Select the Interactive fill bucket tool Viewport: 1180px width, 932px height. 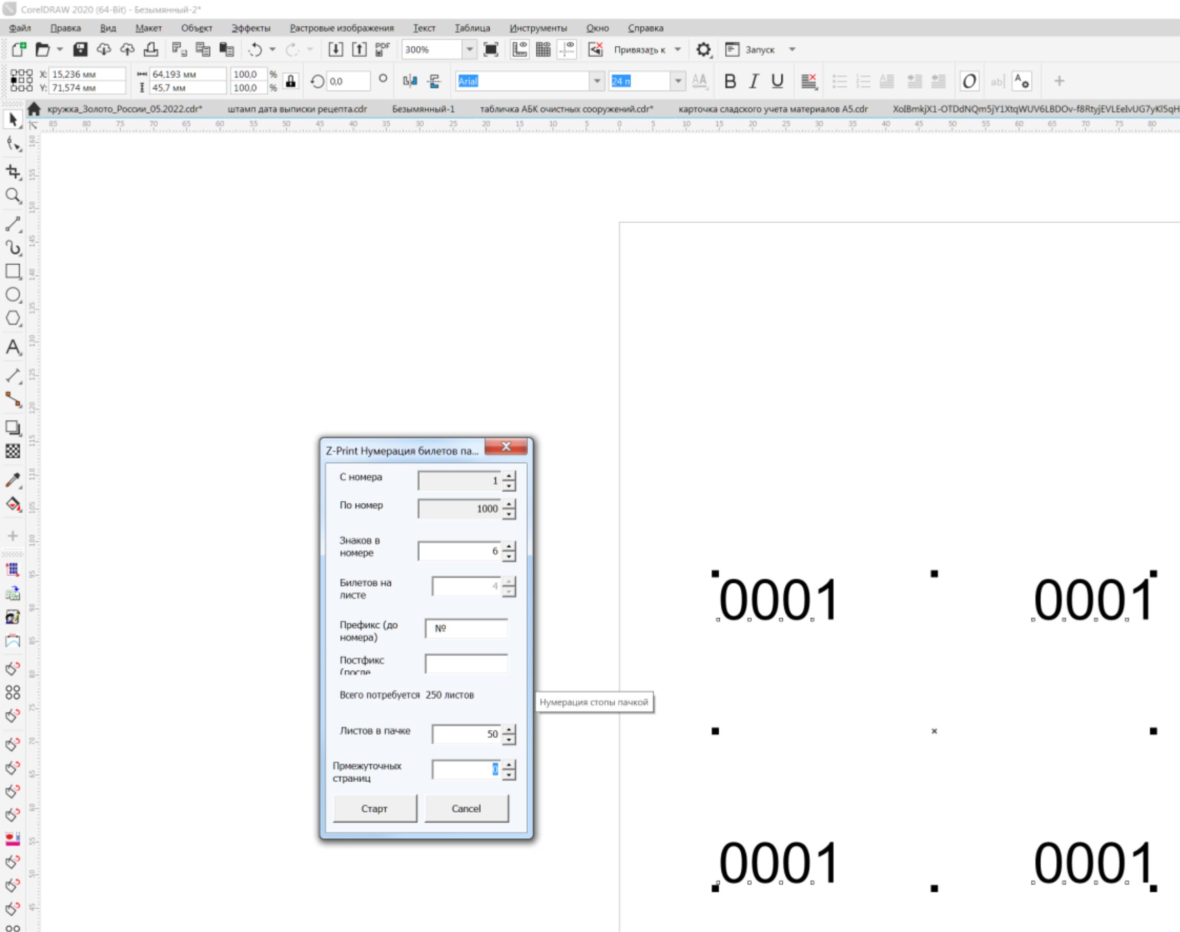(13, 504)
